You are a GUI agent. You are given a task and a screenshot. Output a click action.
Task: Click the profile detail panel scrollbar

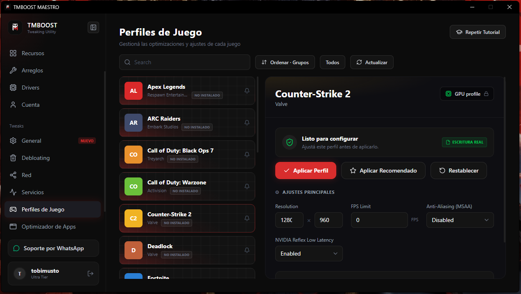click(505, 159)
